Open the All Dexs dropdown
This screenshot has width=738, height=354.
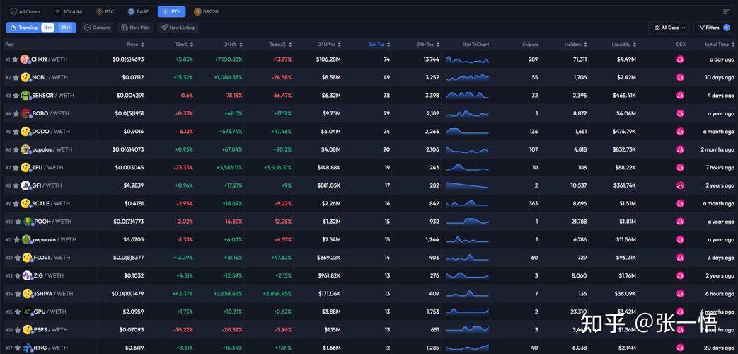[x=669, y=28]
